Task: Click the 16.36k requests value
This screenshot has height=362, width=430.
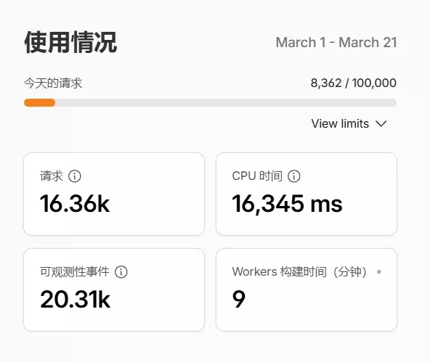Action: pos(75,203)
